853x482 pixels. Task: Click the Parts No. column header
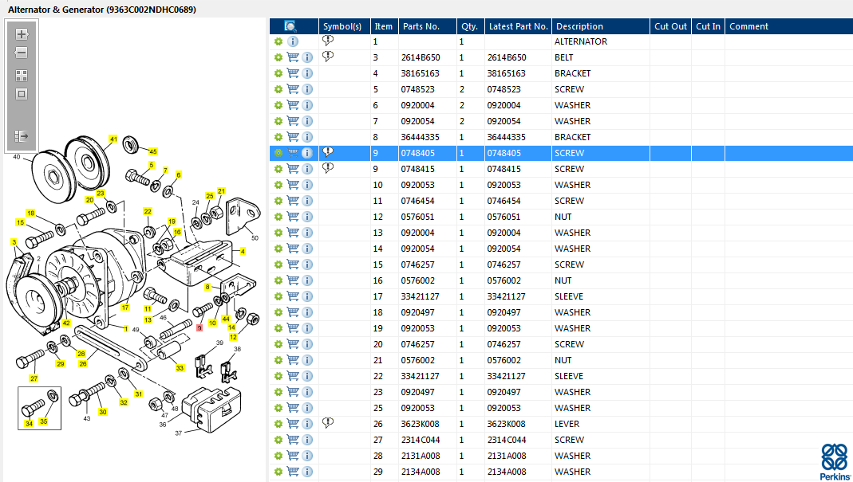pyautogui.click(x=421, y=26)
